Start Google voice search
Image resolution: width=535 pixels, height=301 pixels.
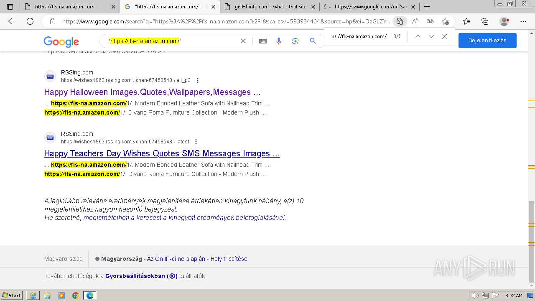(x=279, y=41)
